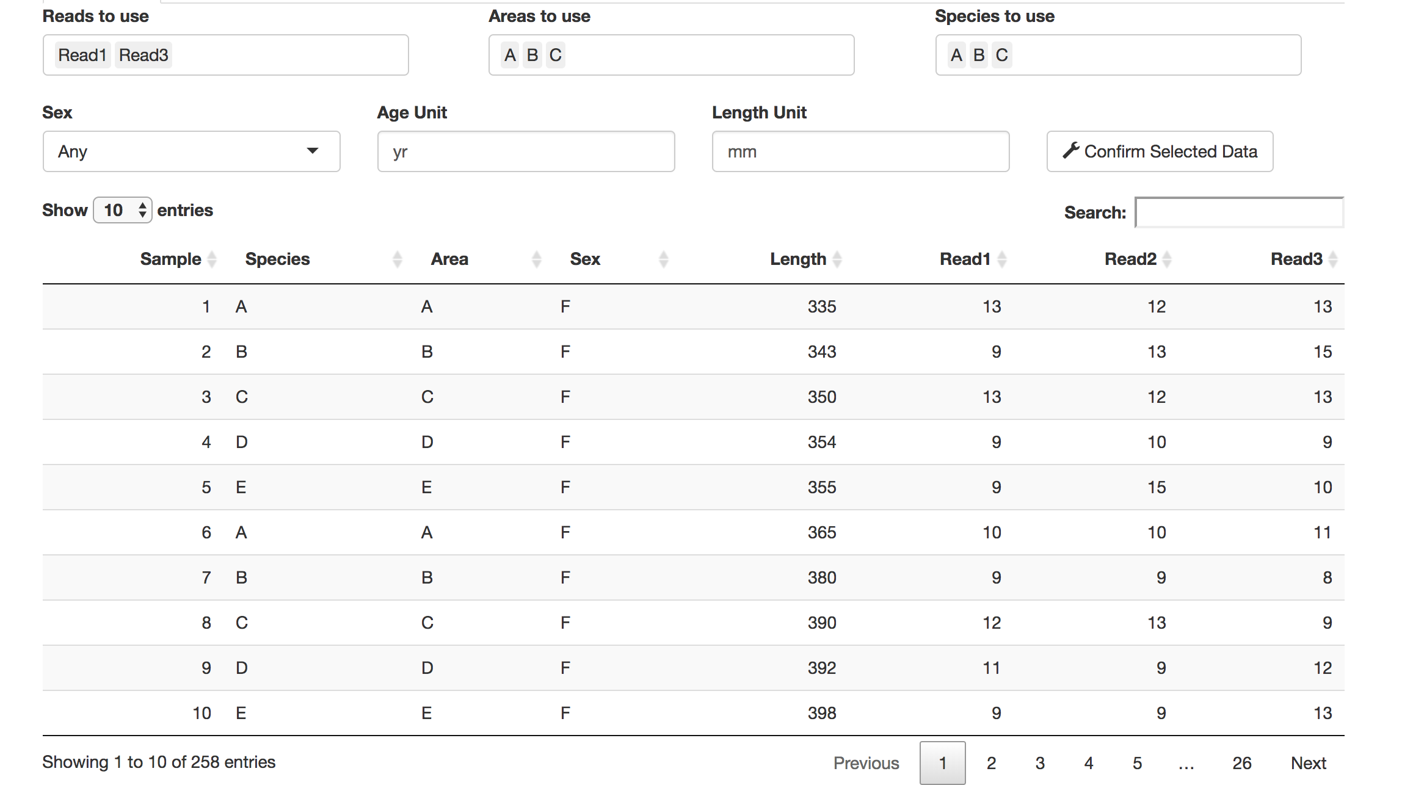Screen dimensions: 1402x785
Task: Click the Age Unit text field
Action: point(526,151)
